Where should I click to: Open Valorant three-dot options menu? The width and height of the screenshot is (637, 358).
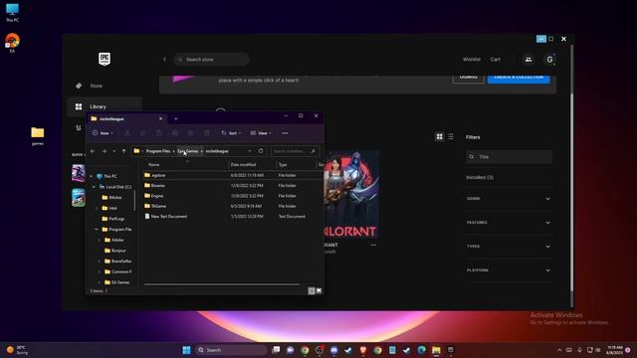(373, 245)
